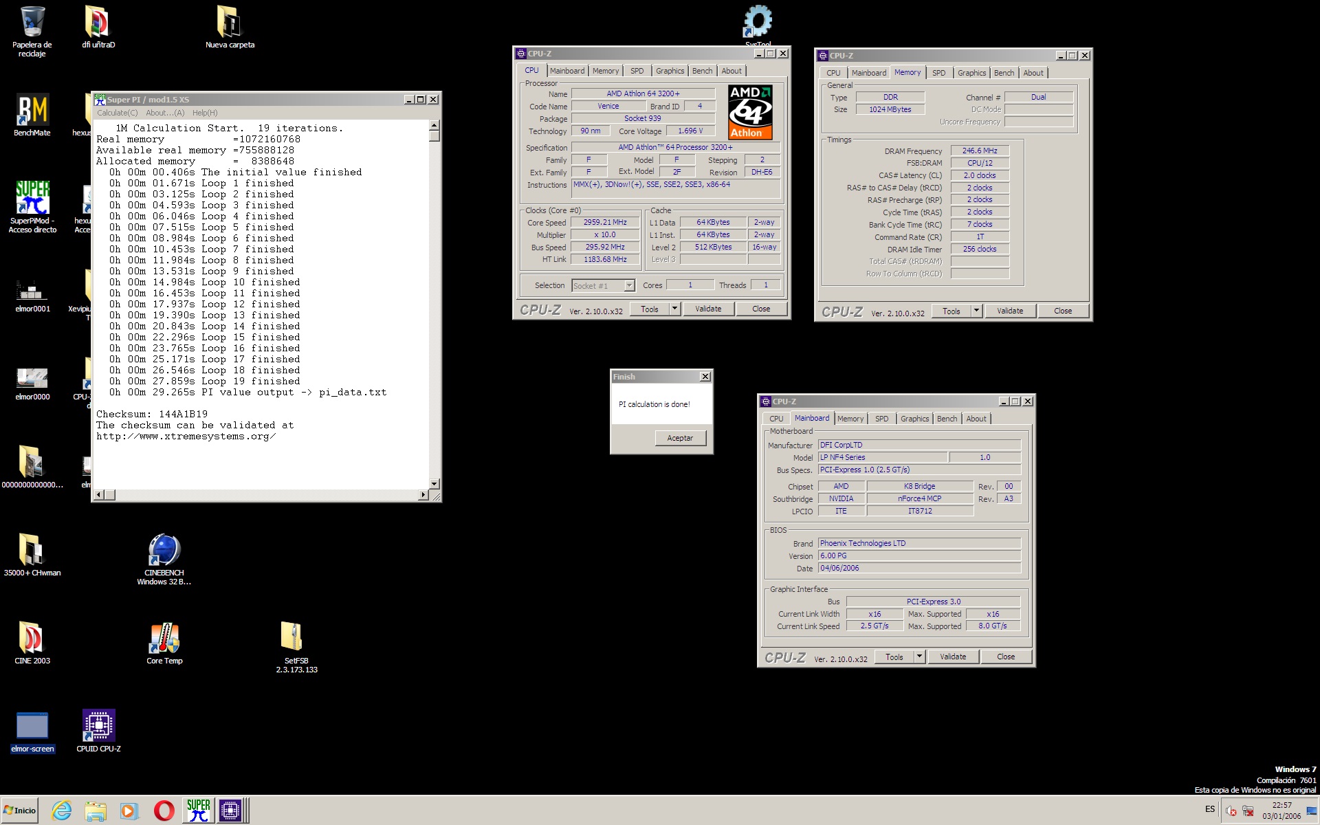Open the SetFSB 2.3.173.133 zip folder
1320x825 pixels.
pyautogui.click(x=296, y=647)
